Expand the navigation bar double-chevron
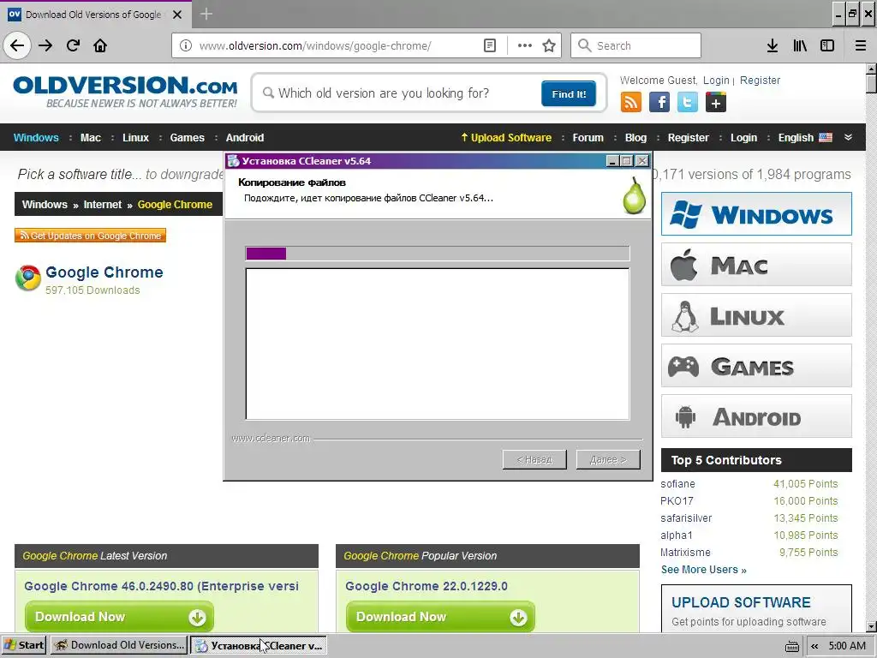 (848, 137)
